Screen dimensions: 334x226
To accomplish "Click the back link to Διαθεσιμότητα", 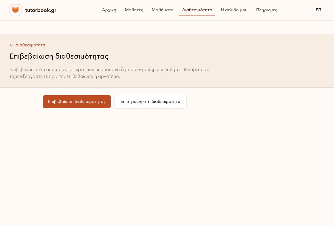I will (27, 45).
